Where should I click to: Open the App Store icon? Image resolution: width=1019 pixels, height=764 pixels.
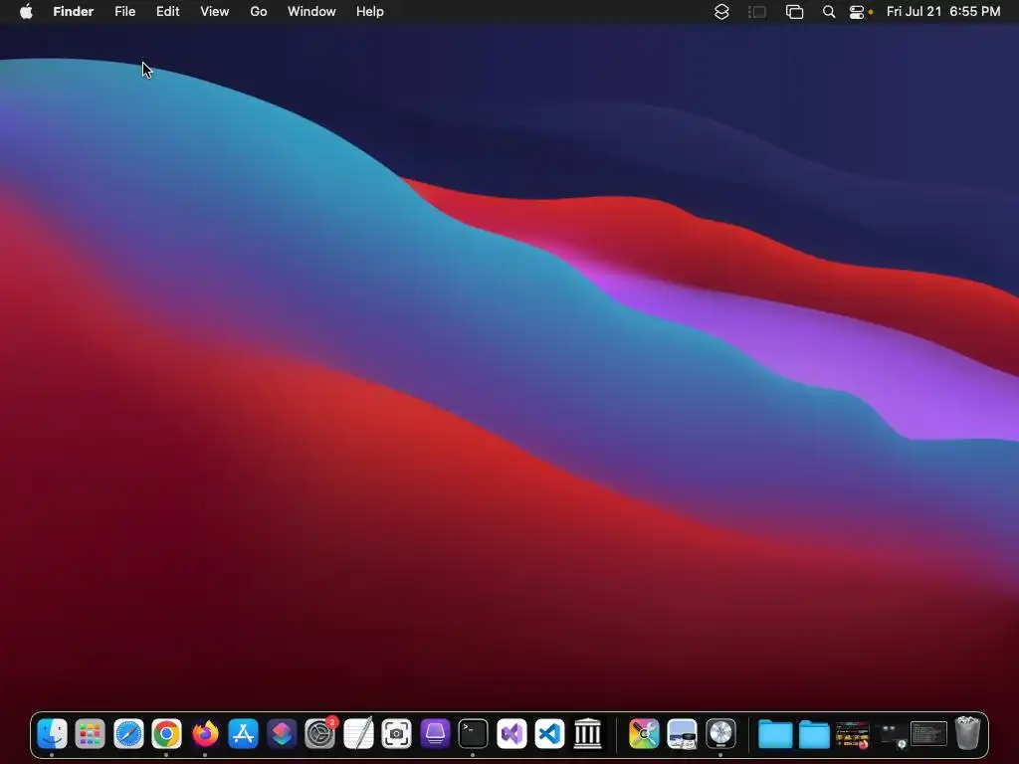[244, 734]
